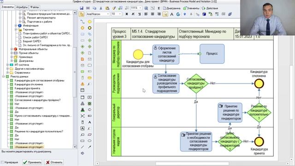This screenshot has height=166, width=295.
Task: Select the Список работ CAPEX tree item
Action: tap(35, 37)
